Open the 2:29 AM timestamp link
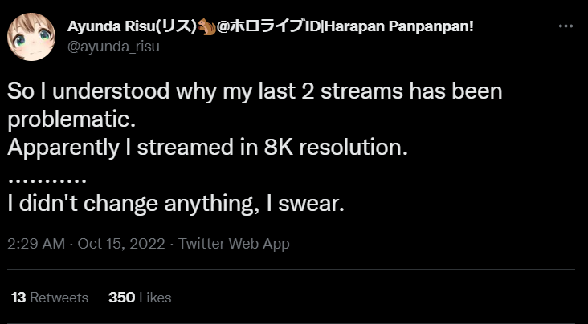Image resolution: width=588 pixels, height=324 pixels. [34, 243]
